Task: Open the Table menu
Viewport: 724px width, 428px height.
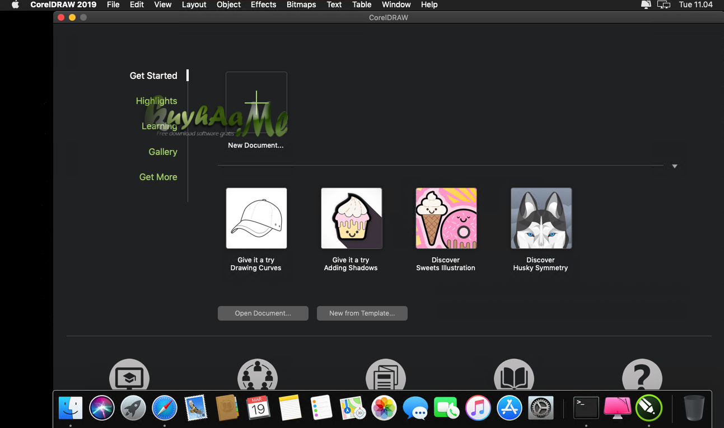Action: coord(362,4)
